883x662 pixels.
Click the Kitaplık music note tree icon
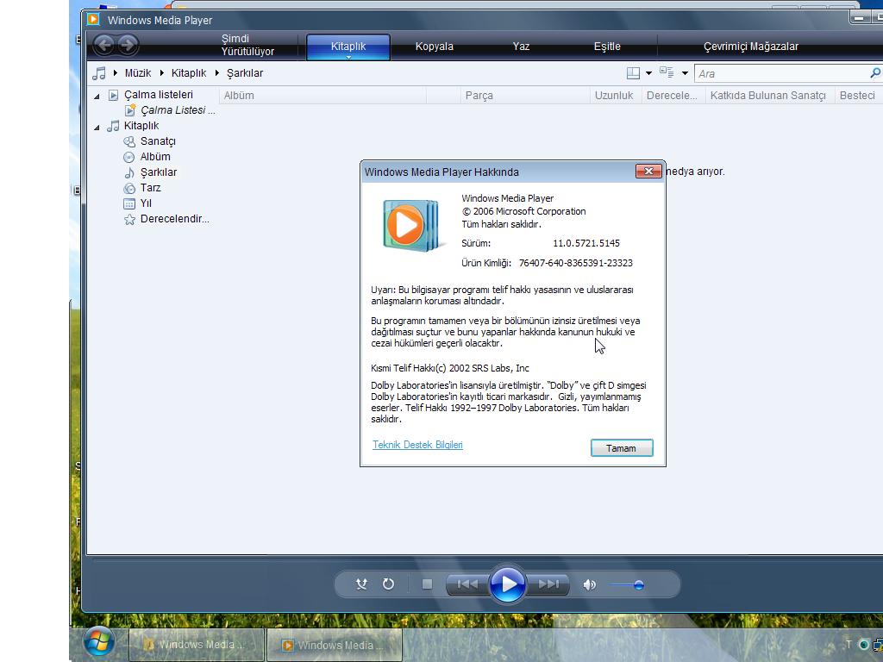click(113, 126)
